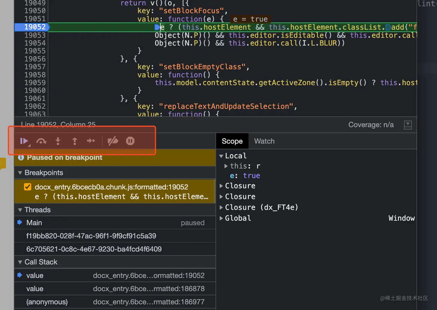Click the Global 'Window' value

click(402, 218)
